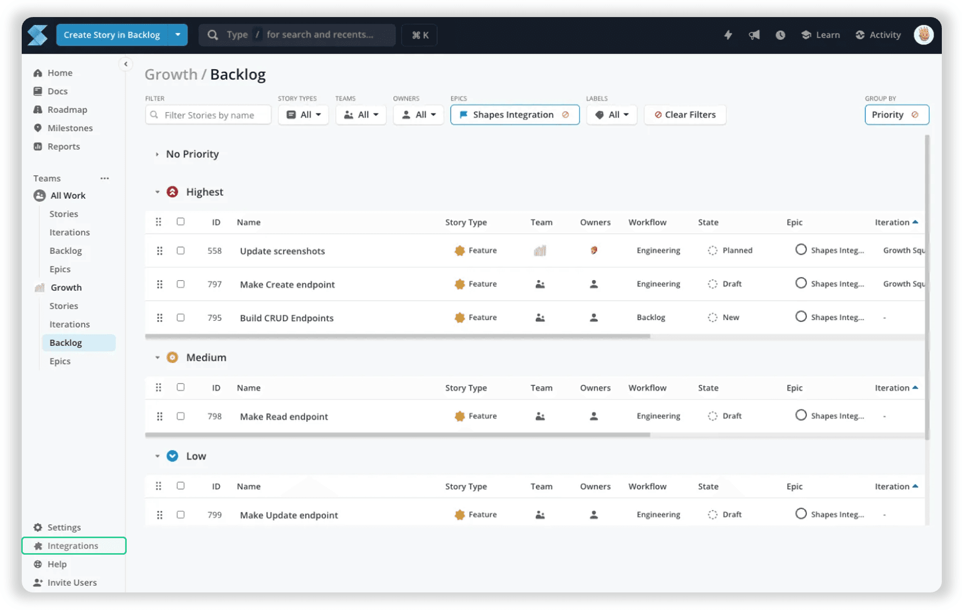Viewport: 962px width, 610px height.
Task: Check the Make Update endpoint story checkbox
Action: coord(181,515)
